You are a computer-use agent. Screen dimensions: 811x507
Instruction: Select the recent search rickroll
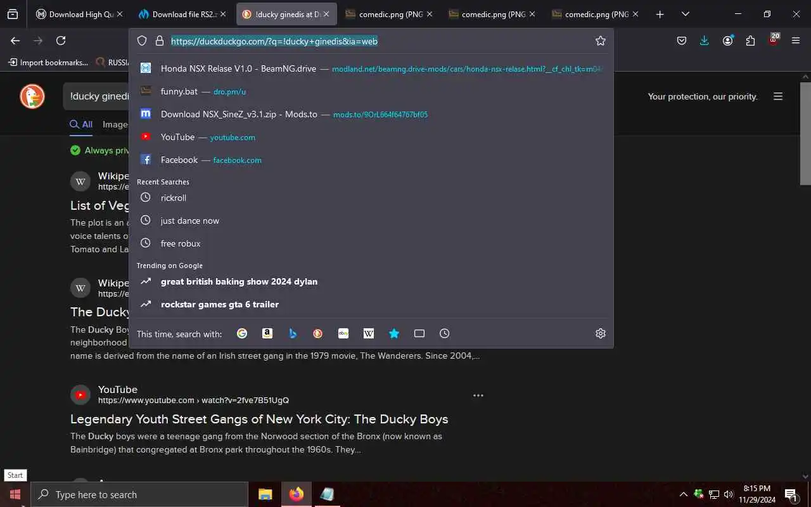pos(371,198)
